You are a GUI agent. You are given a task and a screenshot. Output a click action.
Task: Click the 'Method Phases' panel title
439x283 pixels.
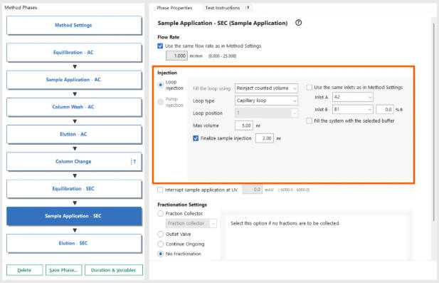tap(21, 8)
